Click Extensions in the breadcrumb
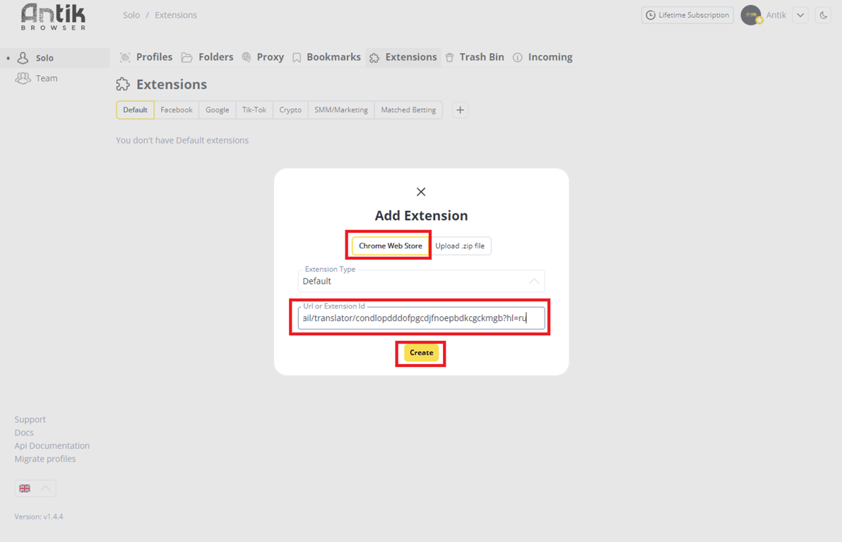Image resolution: width=842 pixels, height=542 pixels. tap(176, 15)
